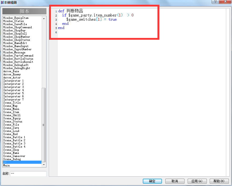Viewport: 232px width, 186px height.
Task: Open help with 帮助(H) button
Action: 219,181
